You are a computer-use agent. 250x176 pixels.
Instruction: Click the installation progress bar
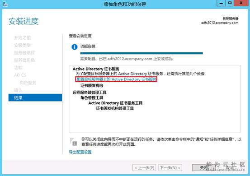[142, 53]
